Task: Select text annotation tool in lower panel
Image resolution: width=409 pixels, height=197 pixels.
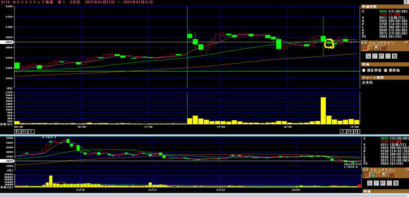Action: (384, 175)
